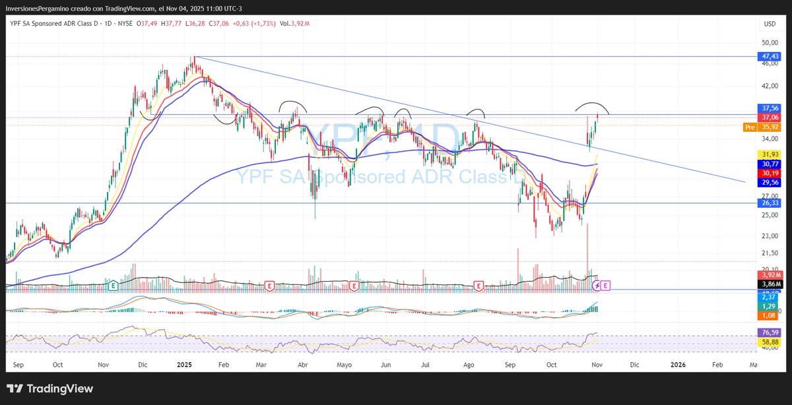792x405 pixels.
Task: Click the red earnings E marker near August
Action: click(x=479, y=286)
